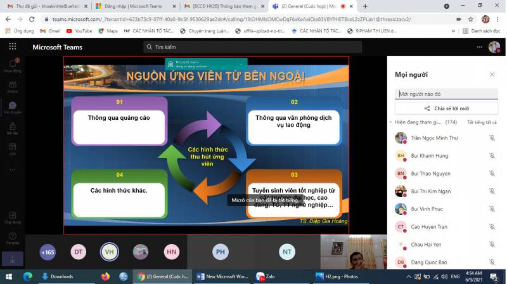Screen dimensions: 507x284
Task: Open Teams (Nhóm) in the sidebar
Action: click(x=12, y=86)
